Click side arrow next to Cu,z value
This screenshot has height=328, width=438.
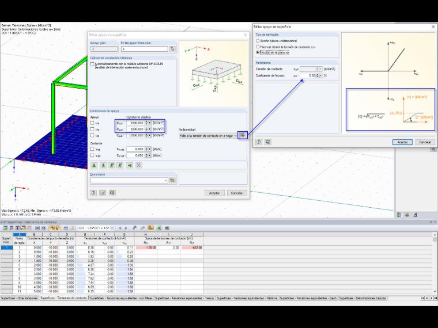pyautogui.click(x=150, y=135)
